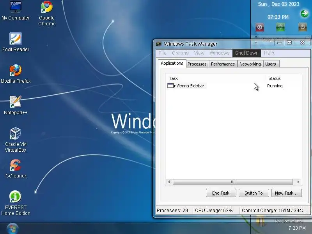Click brown standby icon in sidebar
This screenshot has height=234, width=312.
[303, 27]
